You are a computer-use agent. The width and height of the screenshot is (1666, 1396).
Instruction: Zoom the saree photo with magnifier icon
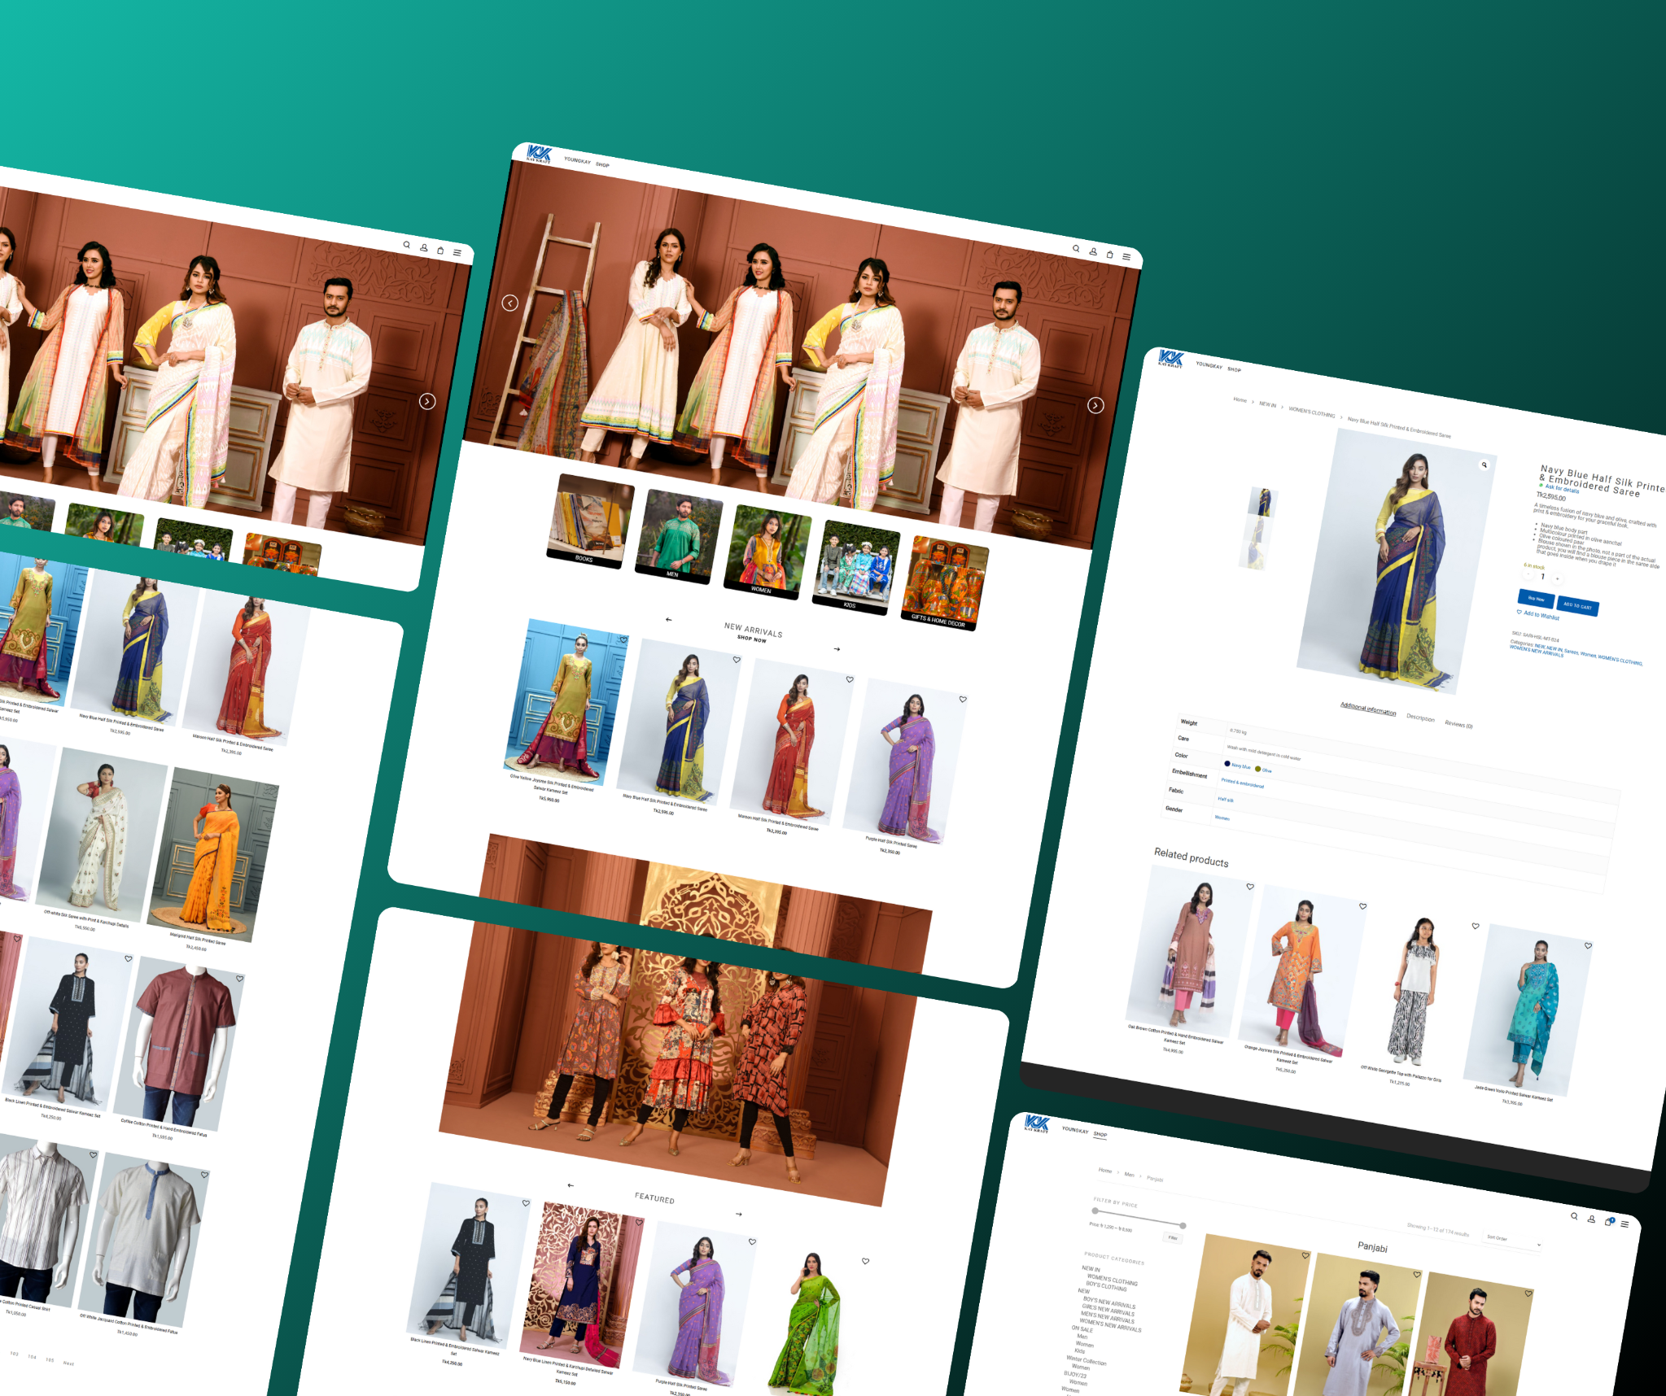point(1486,465)
